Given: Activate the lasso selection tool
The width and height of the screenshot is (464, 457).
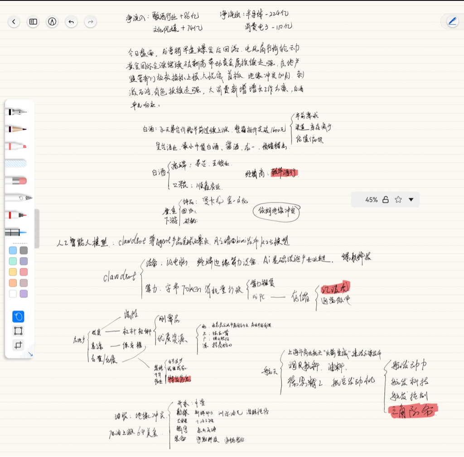Looking at the screenshot, I should (x=18, y=317).
